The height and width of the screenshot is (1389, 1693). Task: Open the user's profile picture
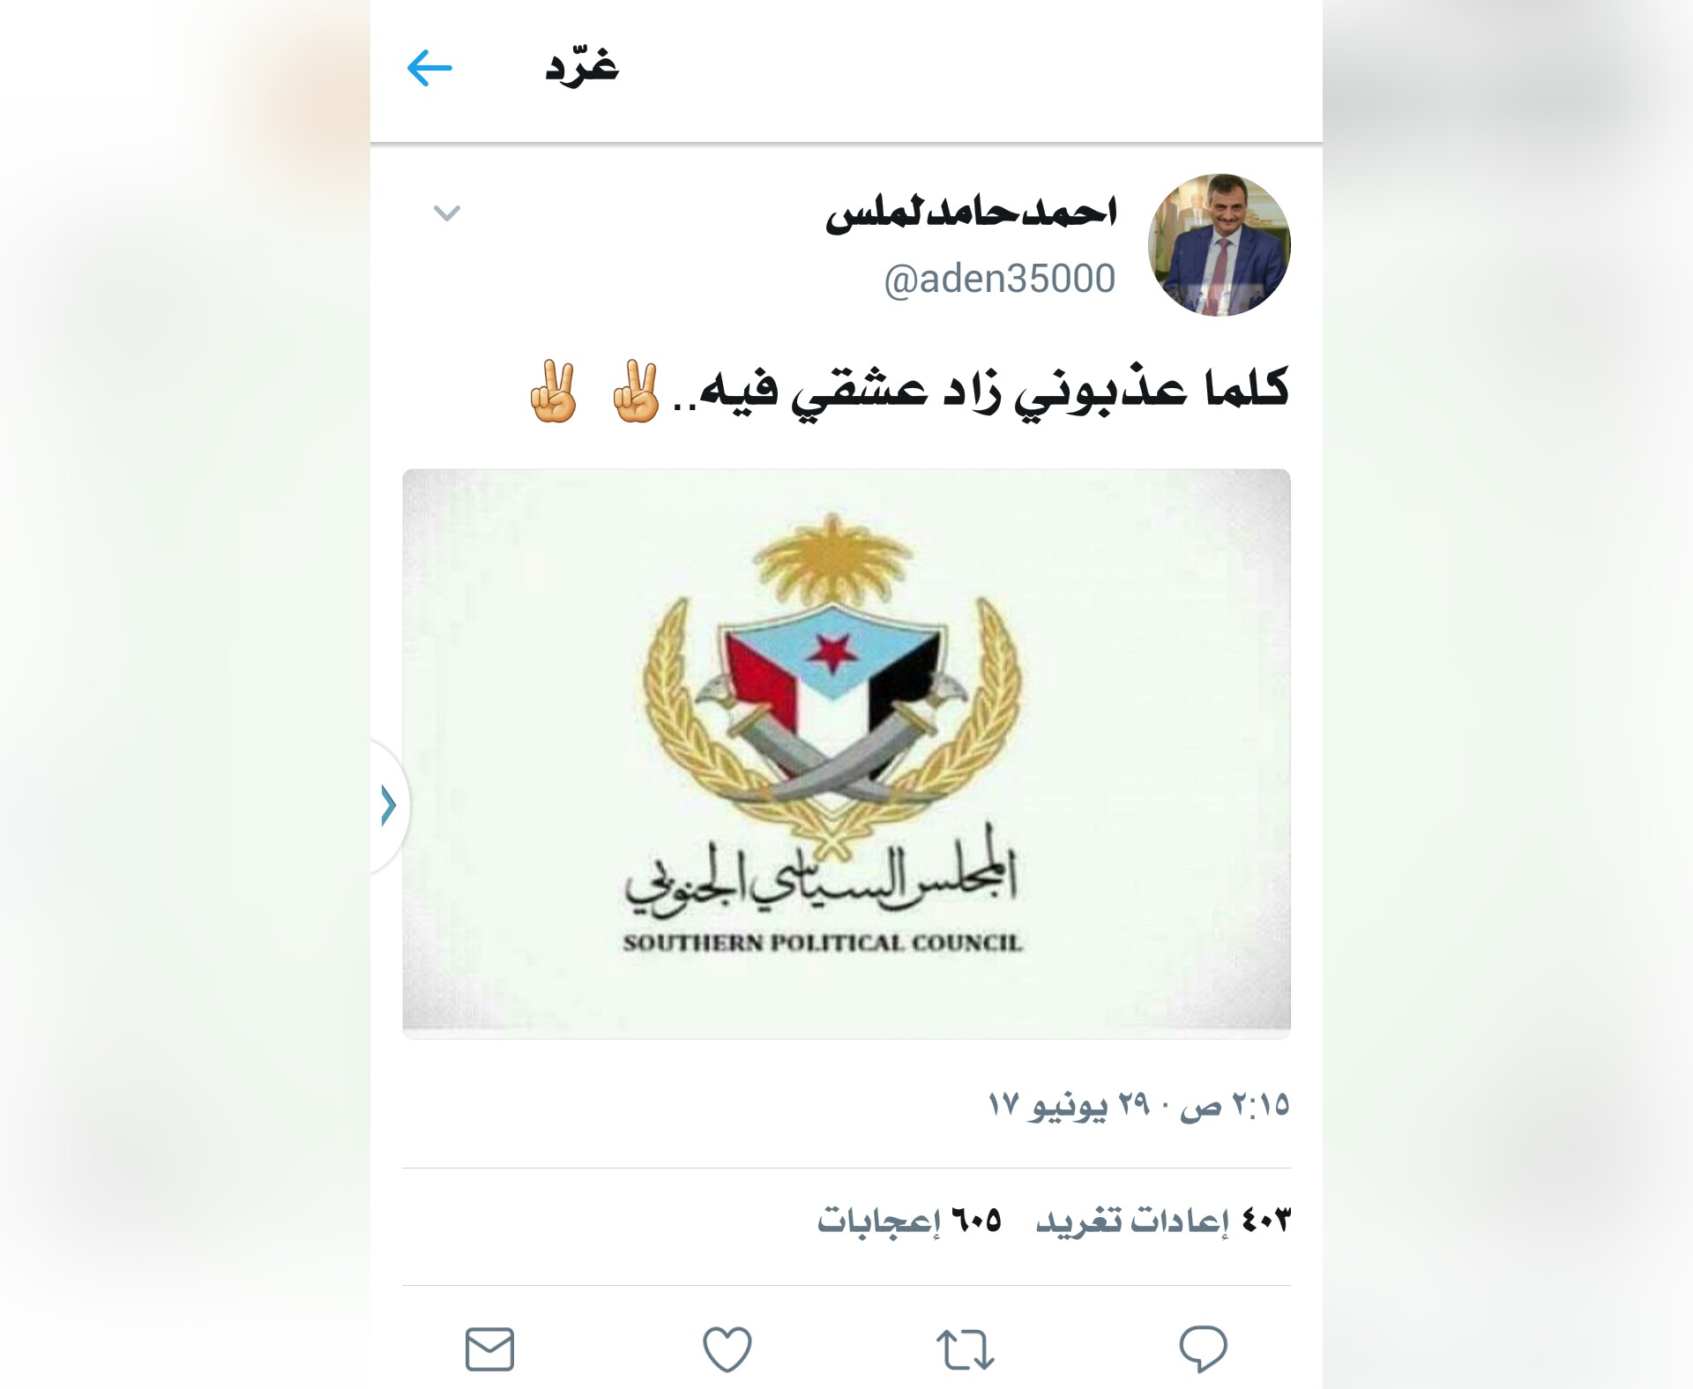click(x=1219, y=245)
